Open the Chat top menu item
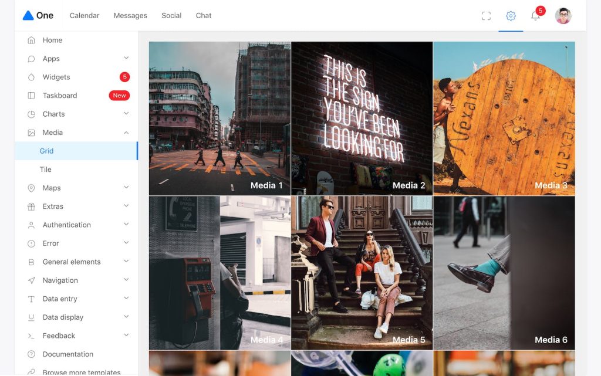 pyautogui.click(x=204, y=16)
